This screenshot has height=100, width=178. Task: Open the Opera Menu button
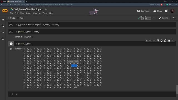[3, 1]
